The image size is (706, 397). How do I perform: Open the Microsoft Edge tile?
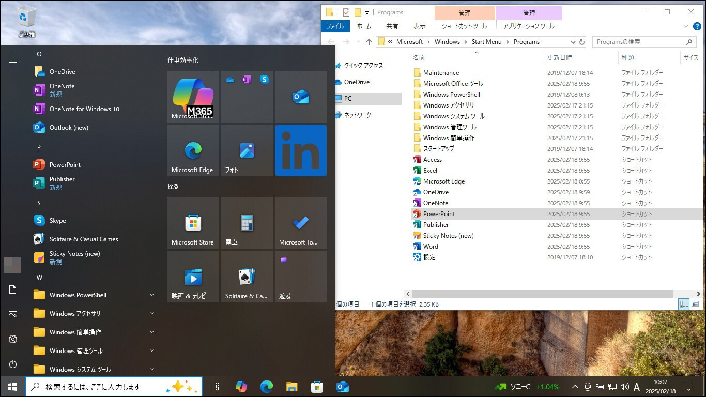(193, 150)
